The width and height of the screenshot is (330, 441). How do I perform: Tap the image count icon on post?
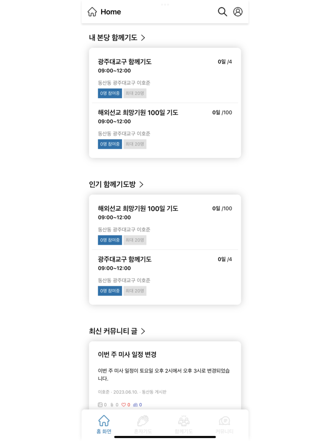tap(100, 405)
